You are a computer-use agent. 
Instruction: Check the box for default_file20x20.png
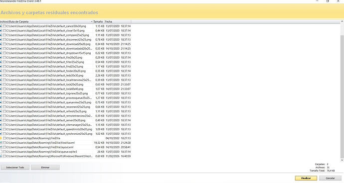[x=4, y=58]
